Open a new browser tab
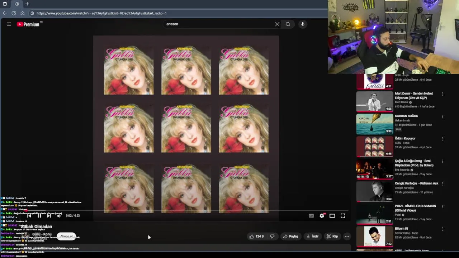The width and height of the screenshot is (459, 258). [x=27, y=4]
